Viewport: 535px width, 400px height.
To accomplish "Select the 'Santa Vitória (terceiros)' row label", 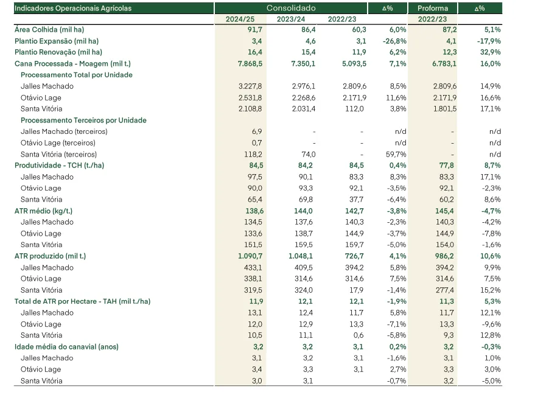I will coord(58,154).
